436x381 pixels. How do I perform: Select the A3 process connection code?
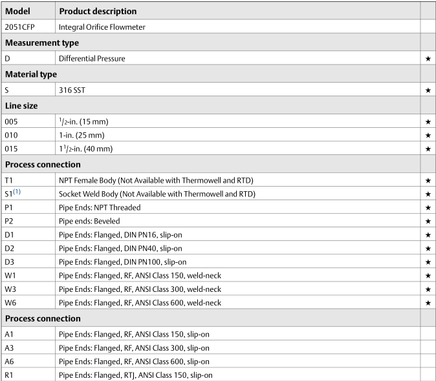(x=10, y=347)
